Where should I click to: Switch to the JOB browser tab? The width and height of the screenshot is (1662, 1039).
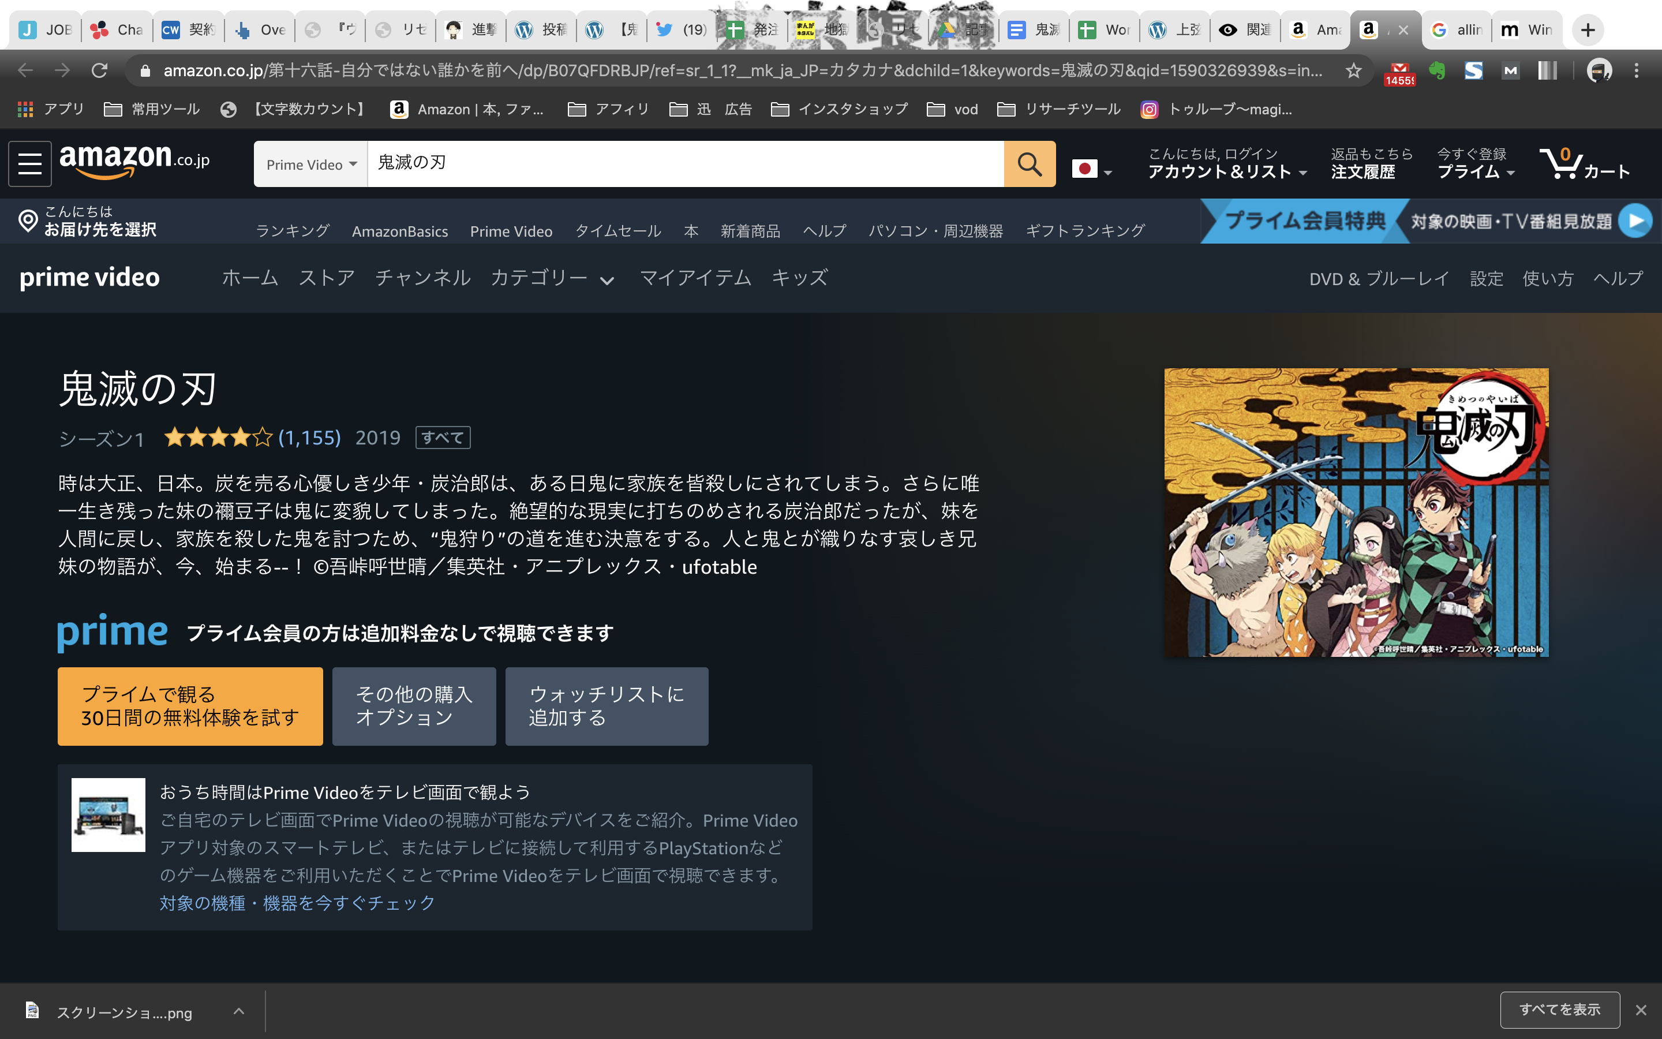(x=46, y=29)
